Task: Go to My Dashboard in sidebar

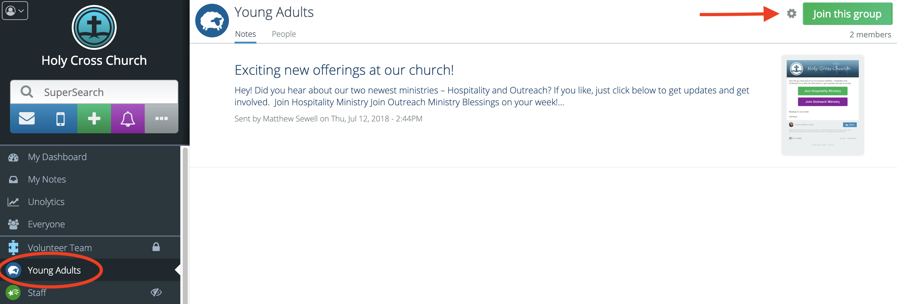Action: [x=57, y=157]
